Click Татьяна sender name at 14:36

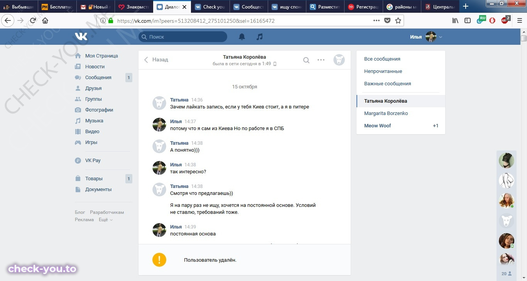point(179,100)
